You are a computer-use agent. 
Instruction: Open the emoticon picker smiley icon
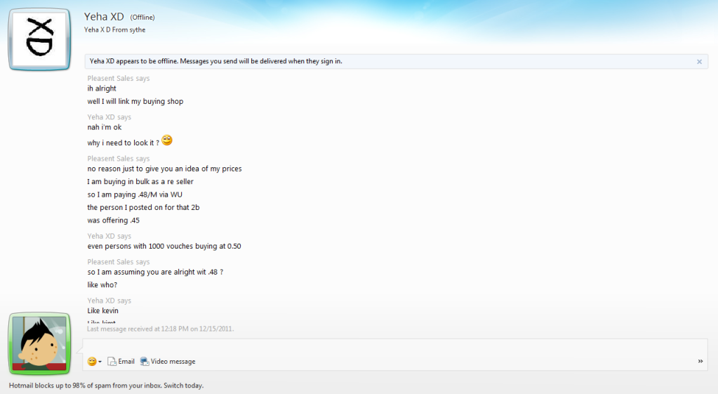tap(91, 362)
